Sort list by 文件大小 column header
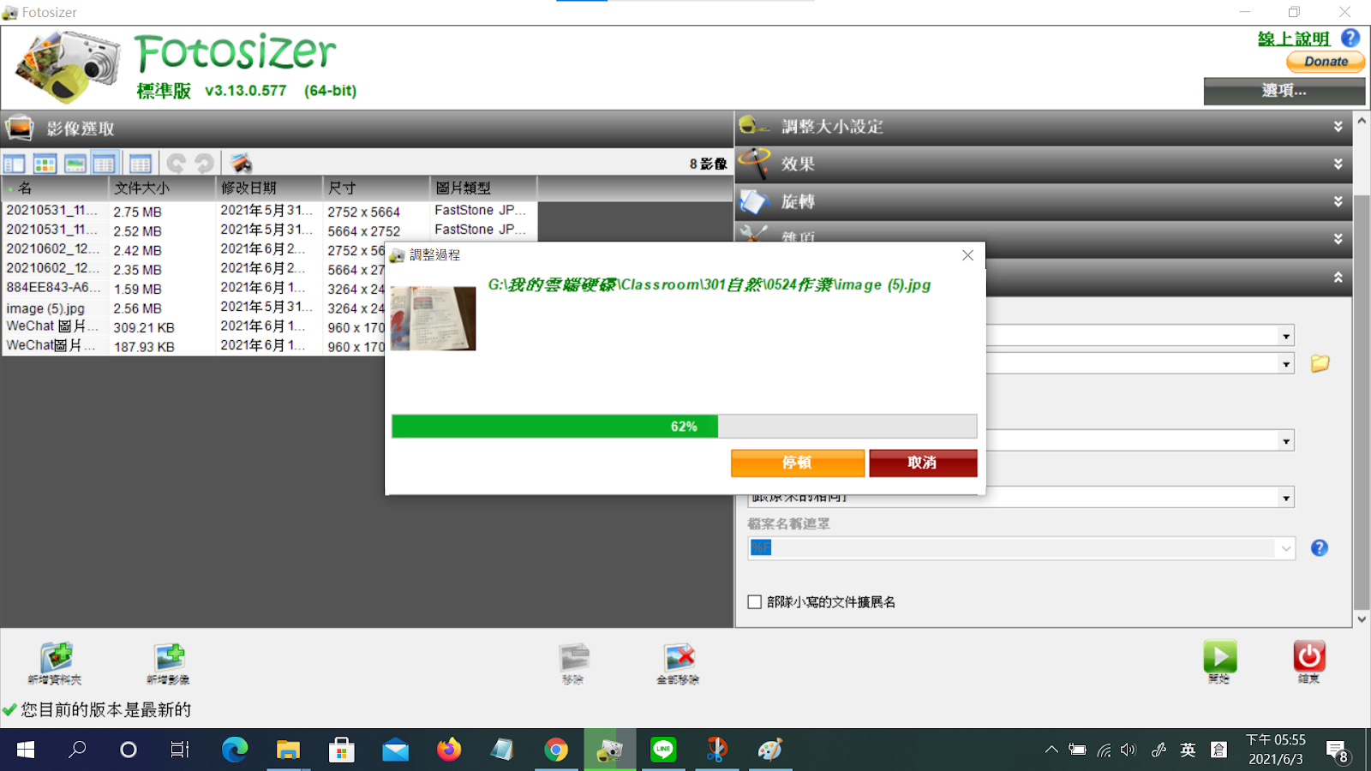 click(162, 188)
